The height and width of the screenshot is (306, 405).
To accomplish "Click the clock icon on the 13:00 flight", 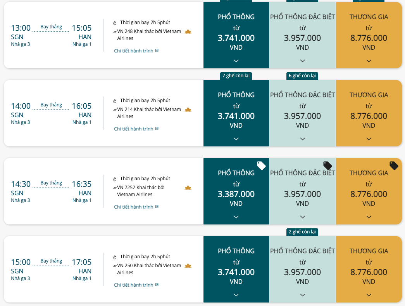I will 115,23.
